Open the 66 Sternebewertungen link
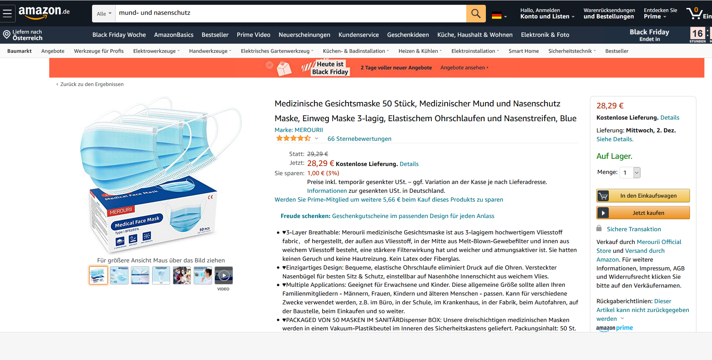Screen dimensions: 712x360 (x=359, y=139)
